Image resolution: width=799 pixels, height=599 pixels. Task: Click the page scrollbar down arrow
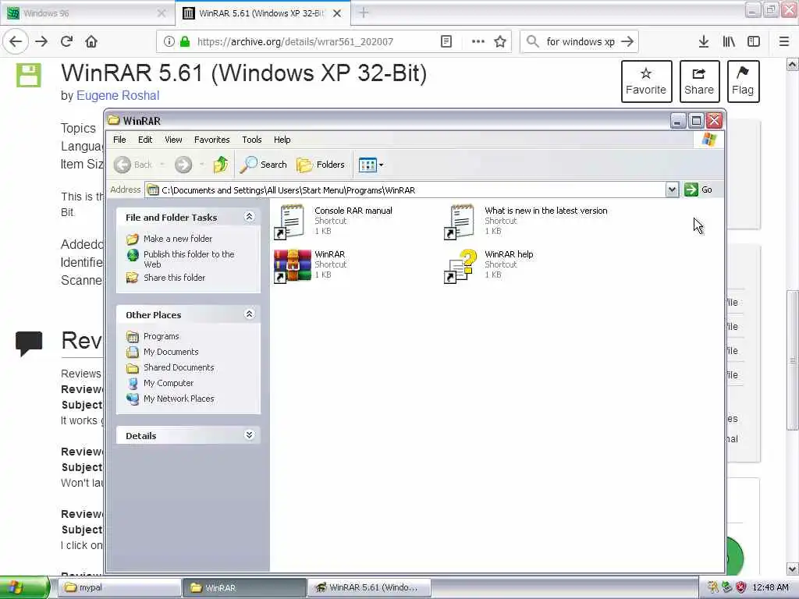[793, 569]
